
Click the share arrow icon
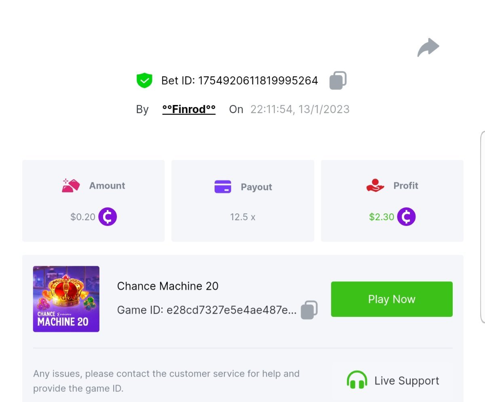coord(428,48)
